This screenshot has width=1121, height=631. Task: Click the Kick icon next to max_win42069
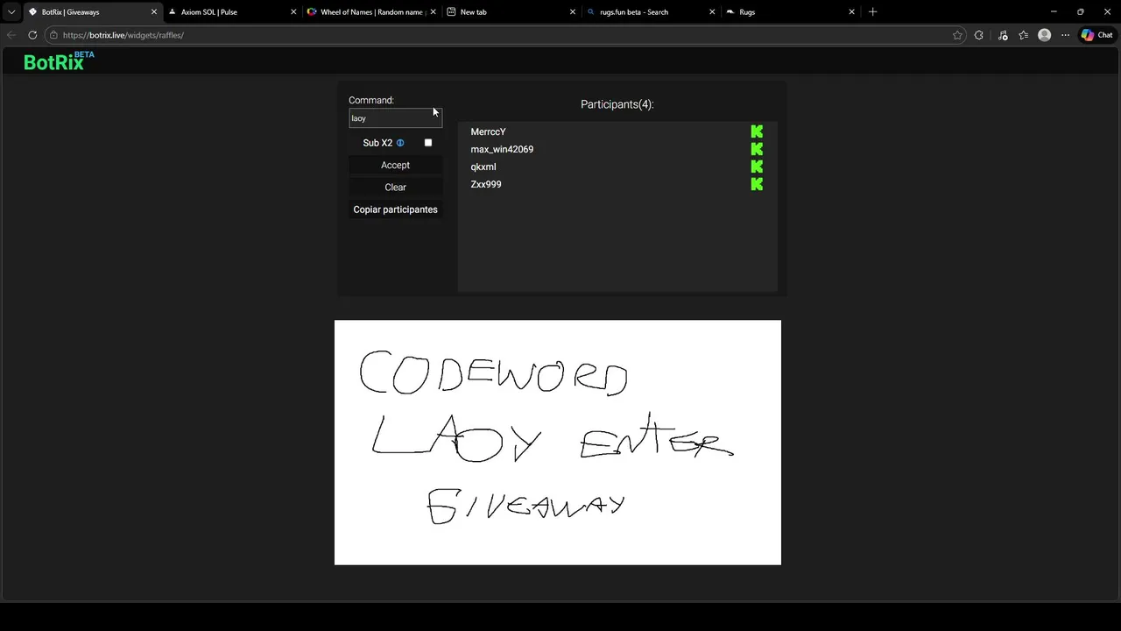757,149
